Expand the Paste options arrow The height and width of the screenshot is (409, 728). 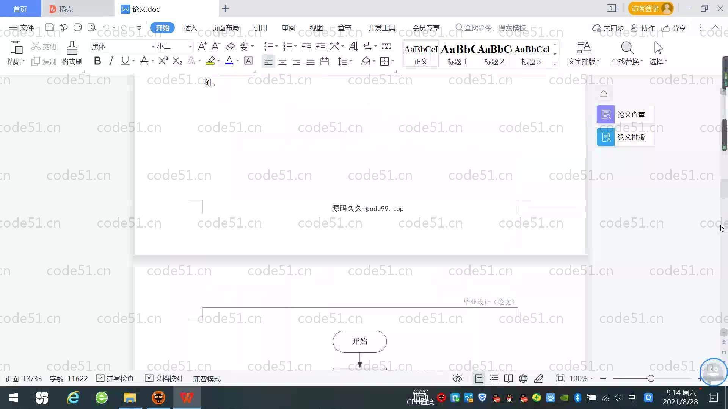(x=24, y=61)
